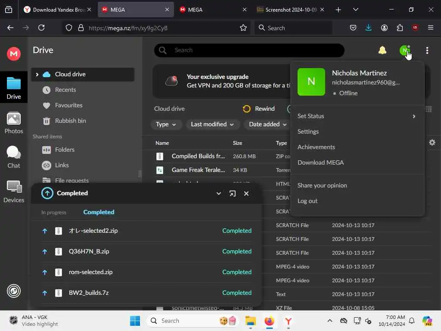Open the transfer widget in new view
The image size is (441, 331).
(232, 194)
